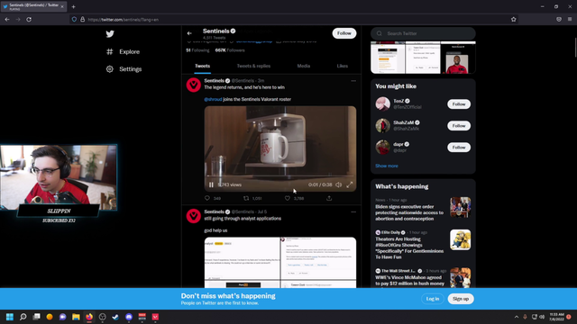Open the Media tab
The image size is (577, 324).
point(304,66)
